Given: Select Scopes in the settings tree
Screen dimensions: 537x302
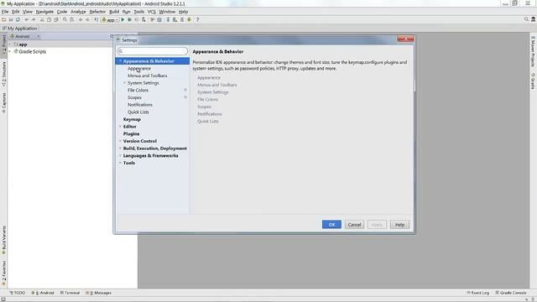Looking at the screenshot, I should 134,97.
